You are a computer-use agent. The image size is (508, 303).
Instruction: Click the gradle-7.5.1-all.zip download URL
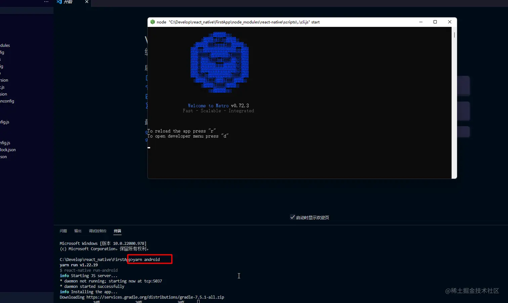(x=155, y=297)
